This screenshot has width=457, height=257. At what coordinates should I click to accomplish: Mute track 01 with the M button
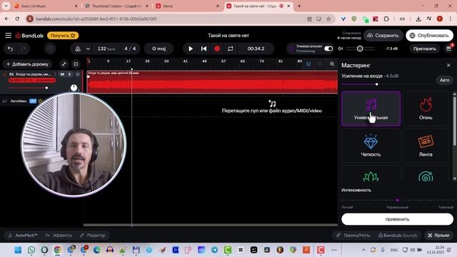coord(62,74)
